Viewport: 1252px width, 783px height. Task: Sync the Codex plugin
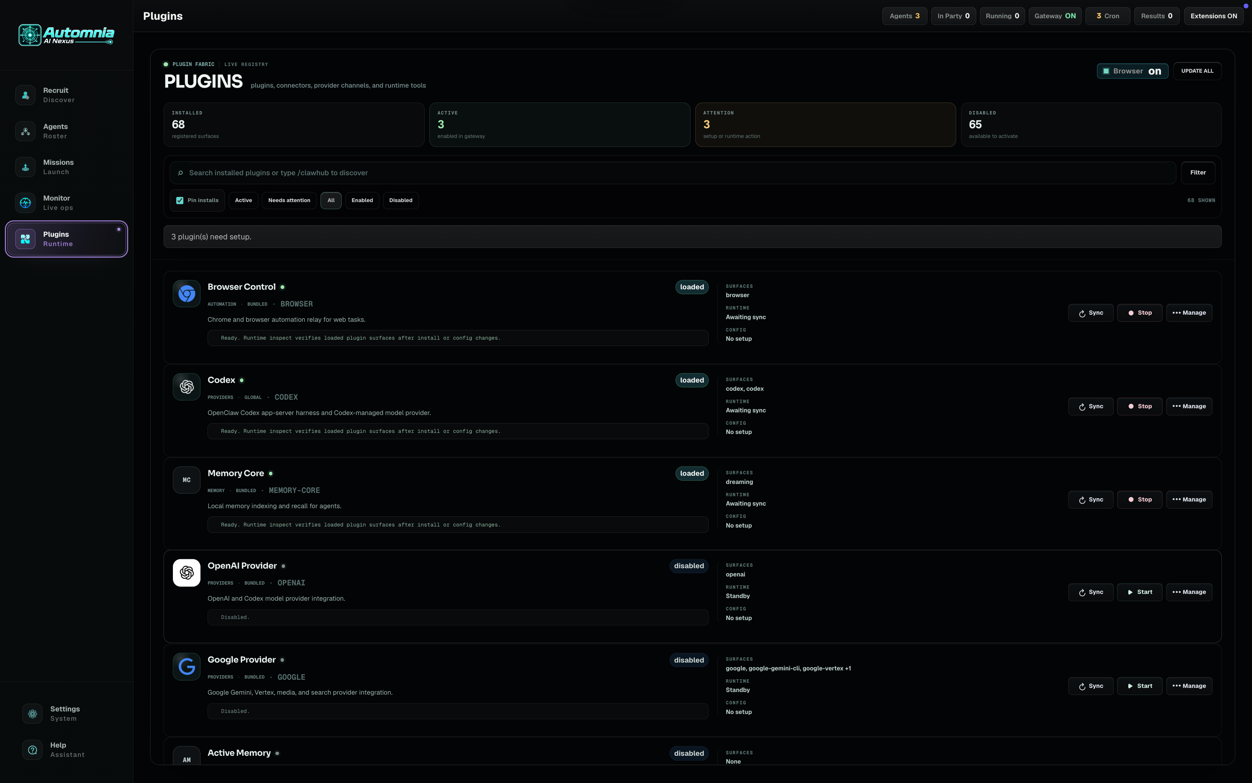[x=1091, y=406]
